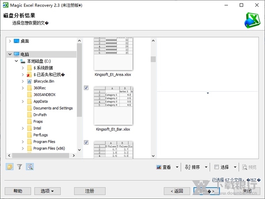
Task: Toggle the checkbox of the third spreadsheet thumbnail
Action: pos(86,142)
